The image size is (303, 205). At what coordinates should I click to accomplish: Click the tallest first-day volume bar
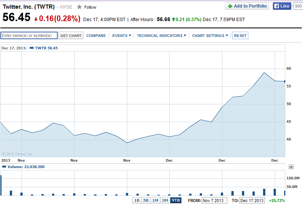coord(1,185)
